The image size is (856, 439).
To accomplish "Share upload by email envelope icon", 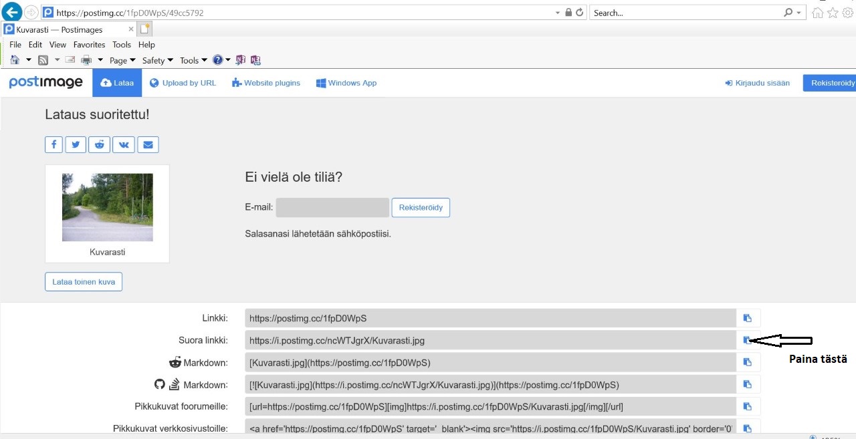I will pyautogui.click(x=148, y=144).
